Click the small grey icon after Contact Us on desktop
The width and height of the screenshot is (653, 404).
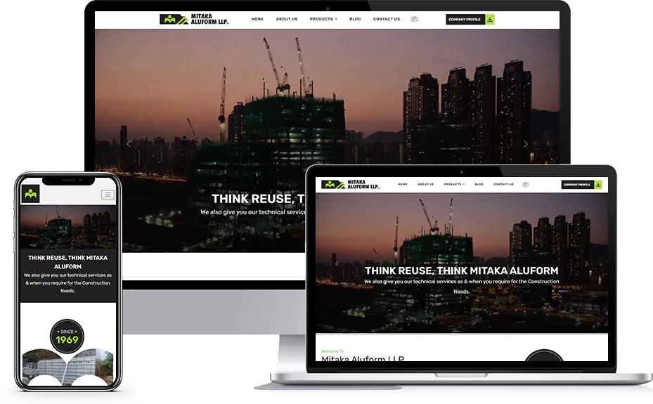[x=415, y=19]
